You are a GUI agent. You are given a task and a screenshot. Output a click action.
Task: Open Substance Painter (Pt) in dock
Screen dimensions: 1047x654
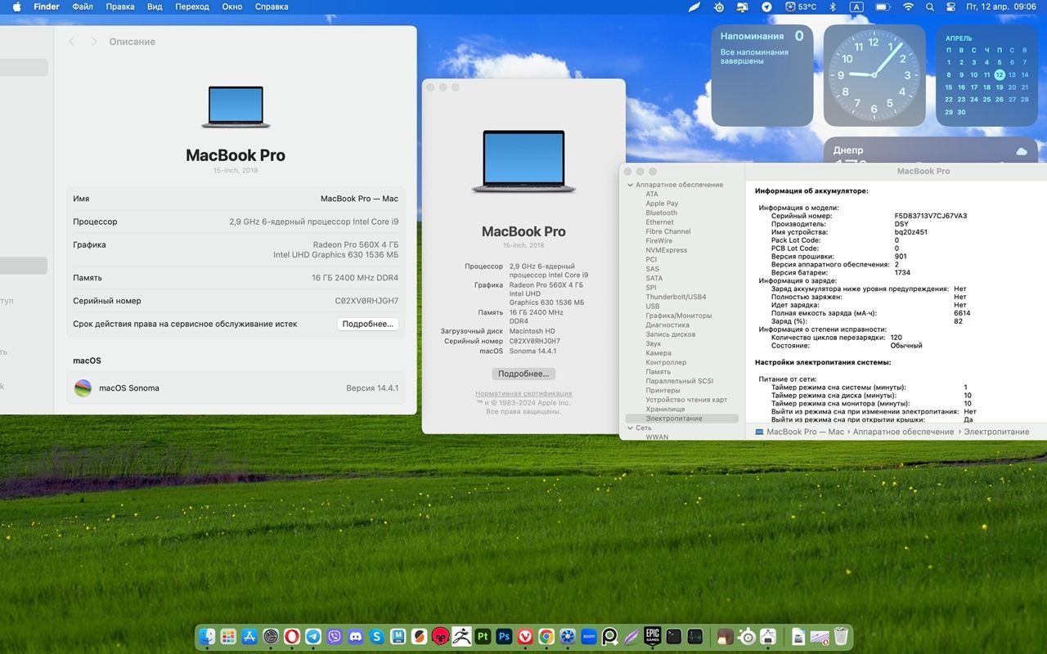[x=483, y=636]
